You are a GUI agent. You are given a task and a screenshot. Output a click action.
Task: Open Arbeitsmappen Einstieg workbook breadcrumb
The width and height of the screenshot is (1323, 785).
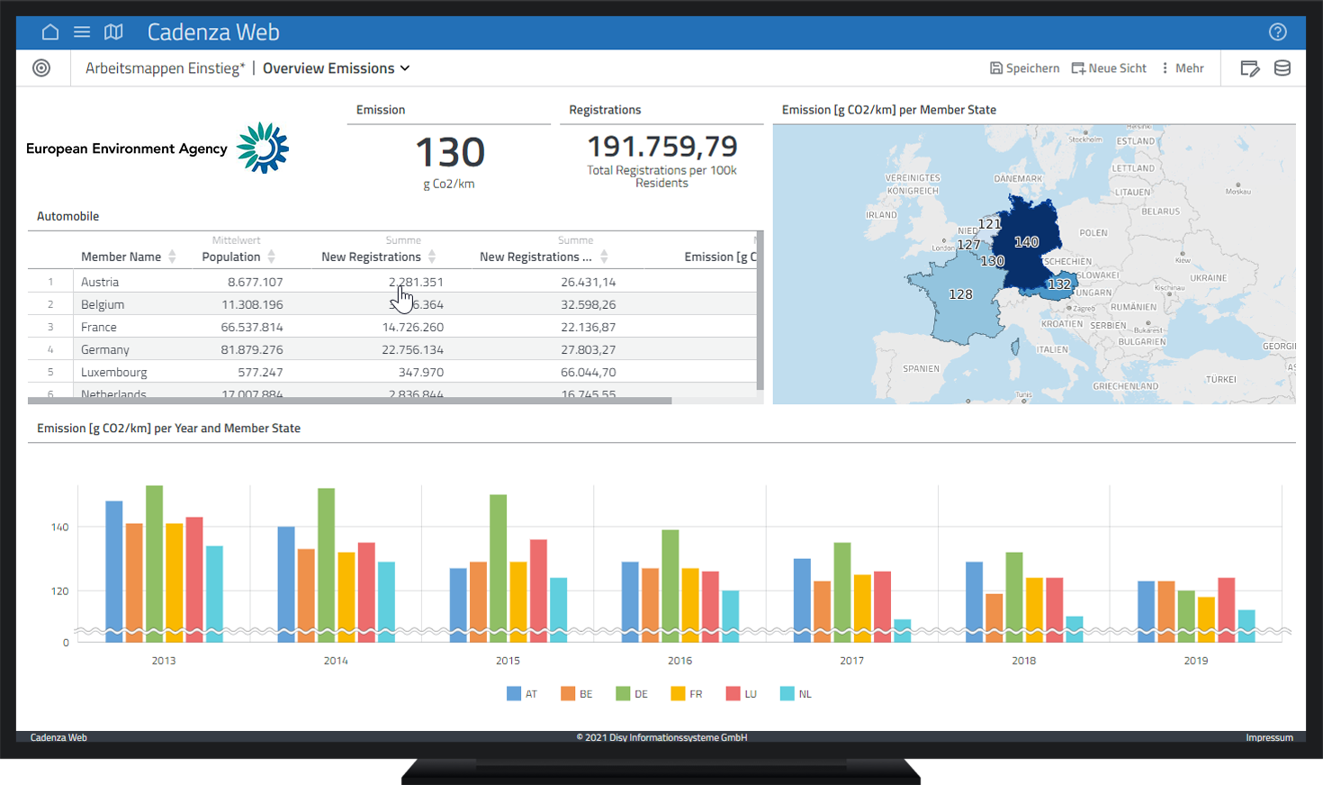[x=165, y=68]
